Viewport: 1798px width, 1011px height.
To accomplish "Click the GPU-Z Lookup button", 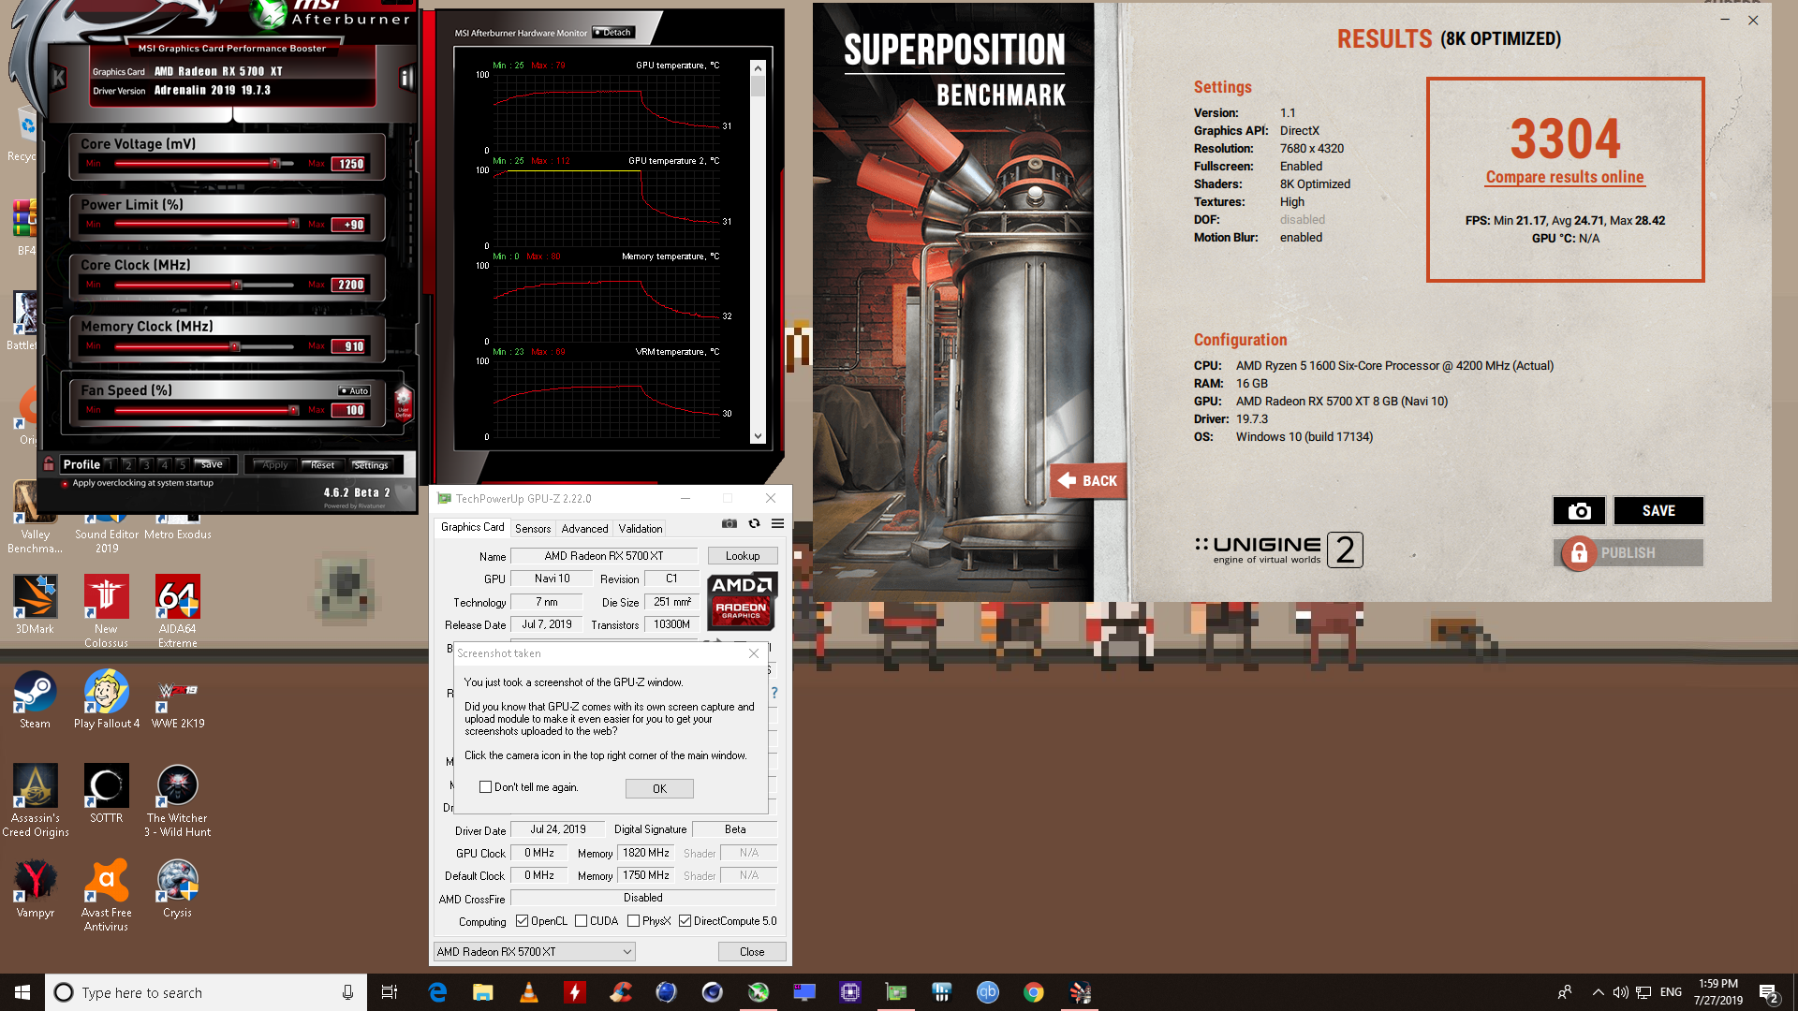I will [743, 556].
